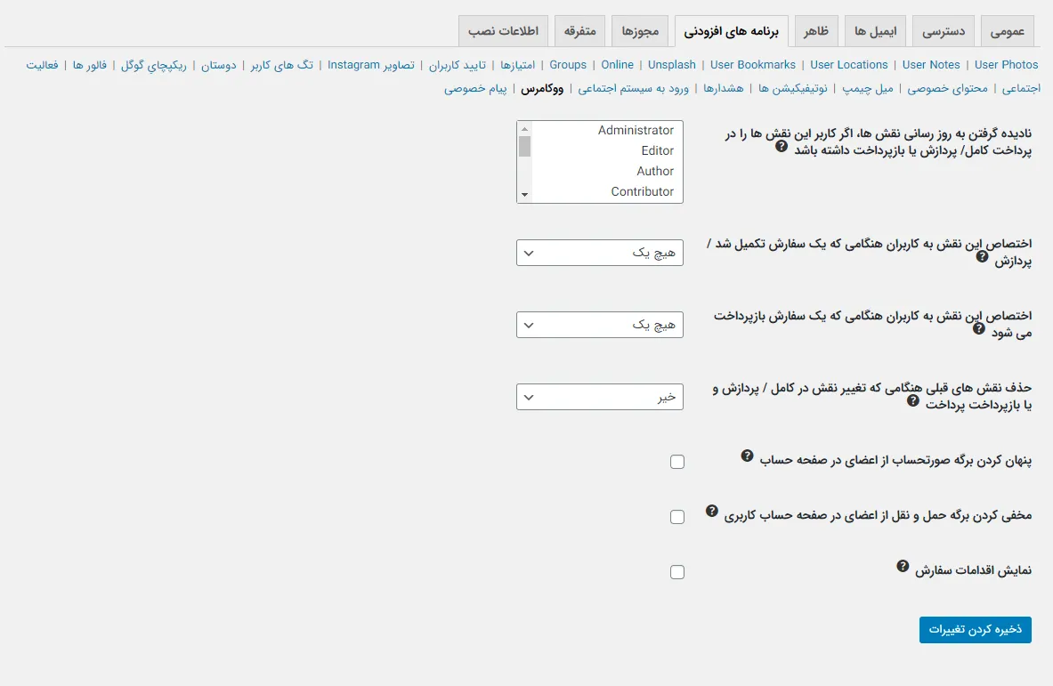Image resolution: width=1053 pixels, height=686 pixels.
Task: Open Groups sub-section link
Action: click(x=568, y=65)
